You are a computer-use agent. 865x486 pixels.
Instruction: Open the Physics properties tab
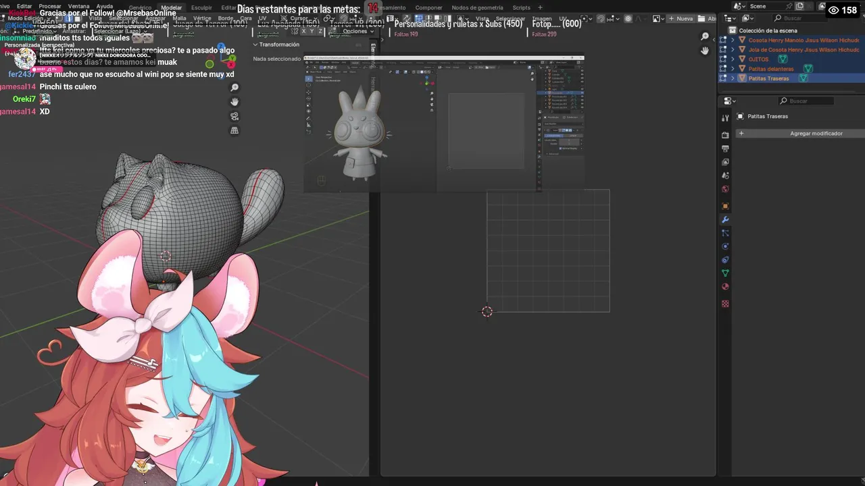(725, 246)
